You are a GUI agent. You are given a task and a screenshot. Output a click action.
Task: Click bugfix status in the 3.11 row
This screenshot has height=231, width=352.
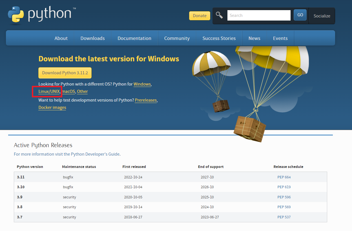click(68, 177)
